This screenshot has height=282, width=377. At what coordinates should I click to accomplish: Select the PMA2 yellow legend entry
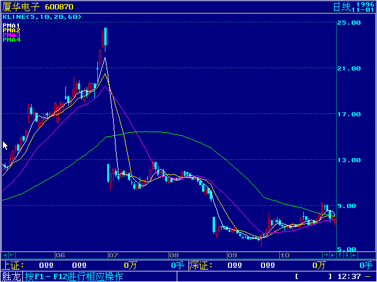[x=11, y=31]
